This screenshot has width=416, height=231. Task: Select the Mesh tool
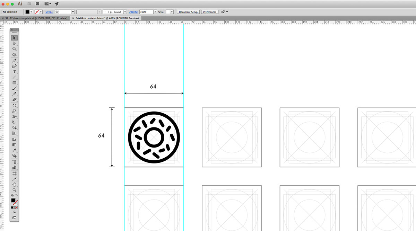14,139
